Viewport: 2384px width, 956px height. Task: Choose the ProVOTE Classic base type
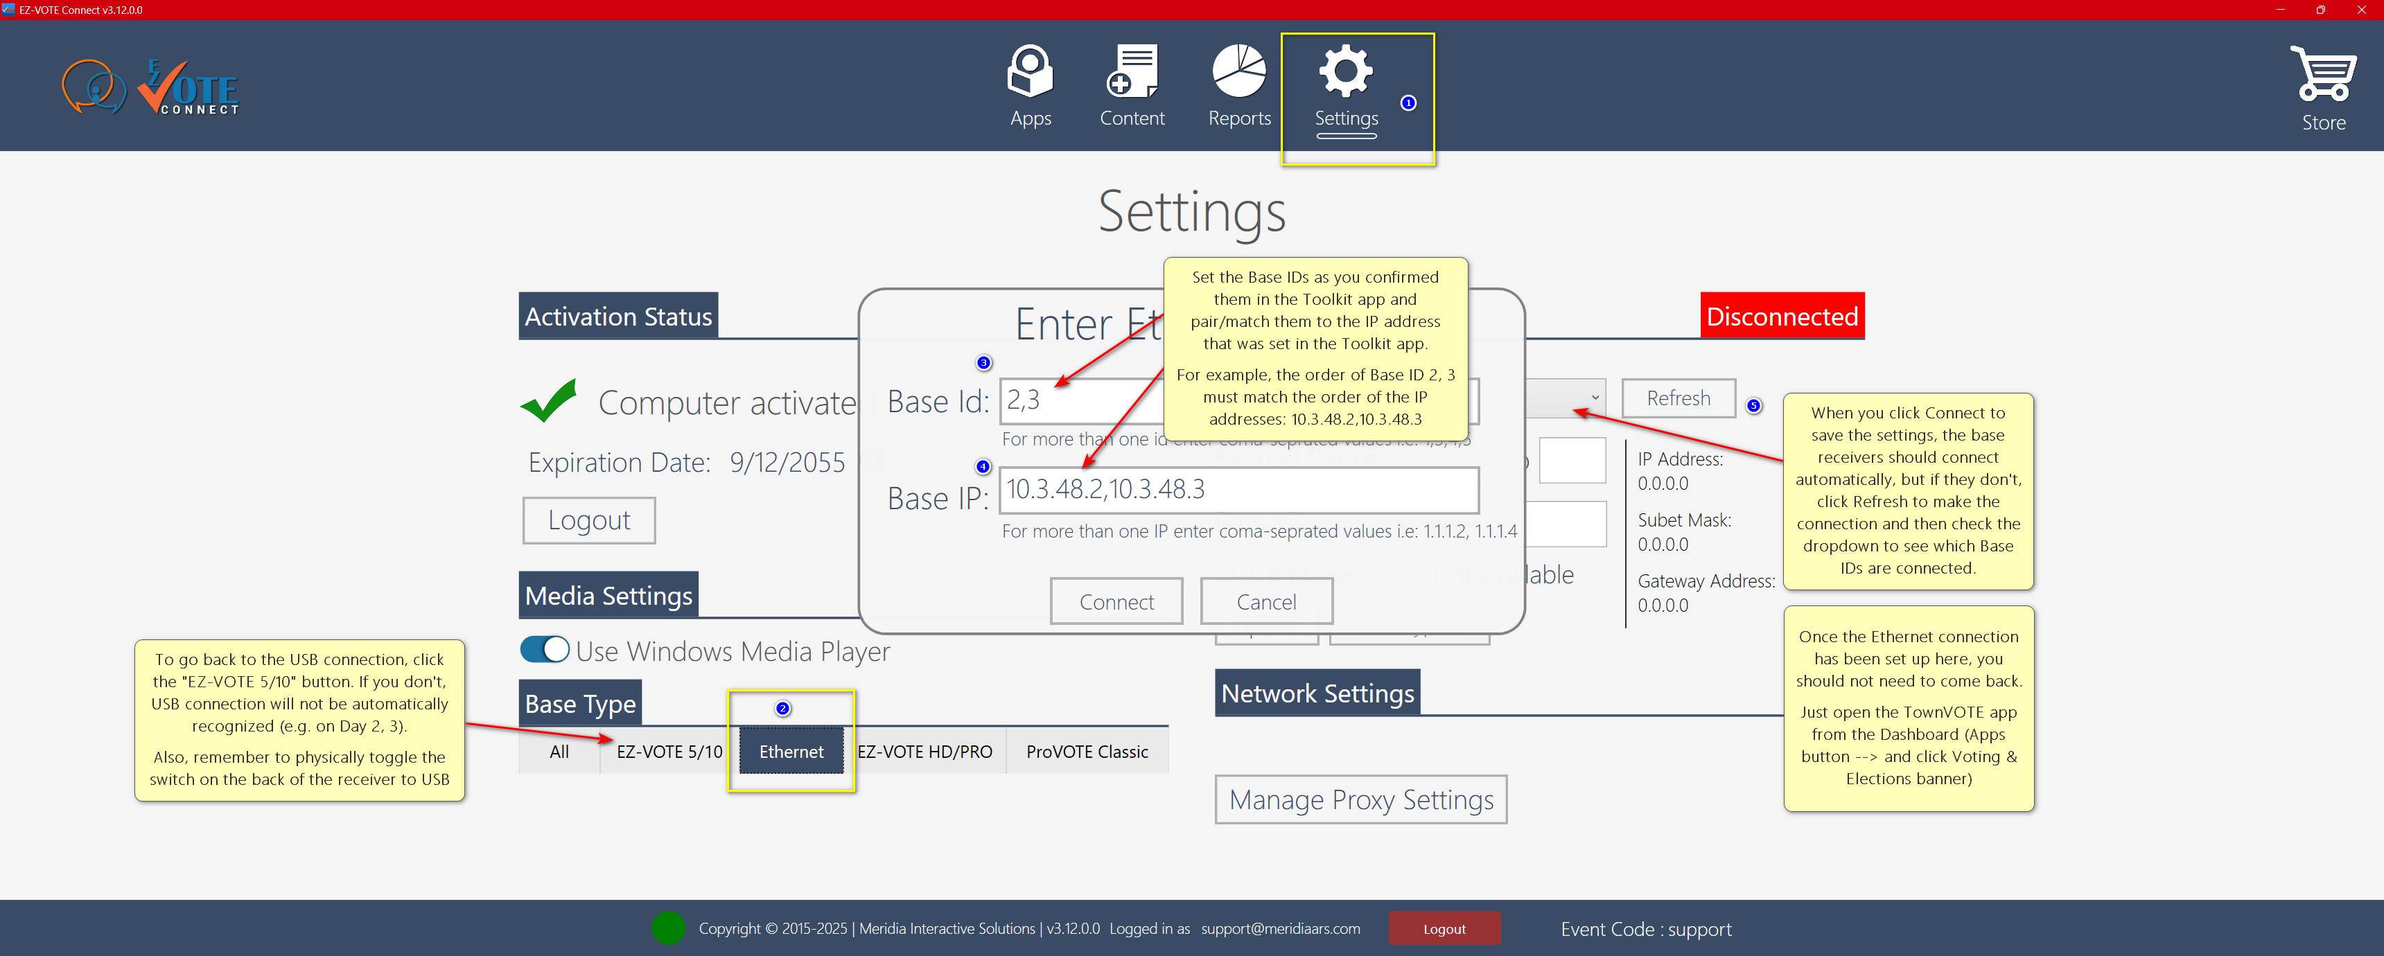click(x=1087, y=750)
